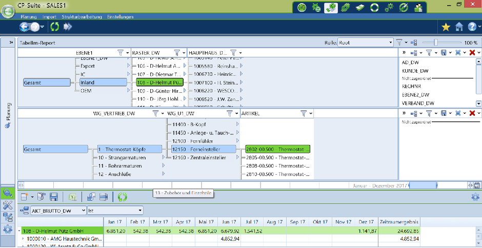Open the Rolle Root combo box

click(x=366, y=43)
